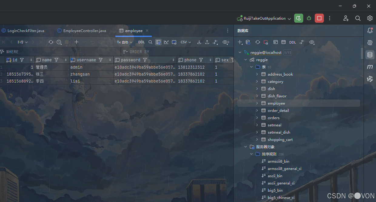Click DDL button in the Database panel
376x202 pixels.
pos(293,42)
